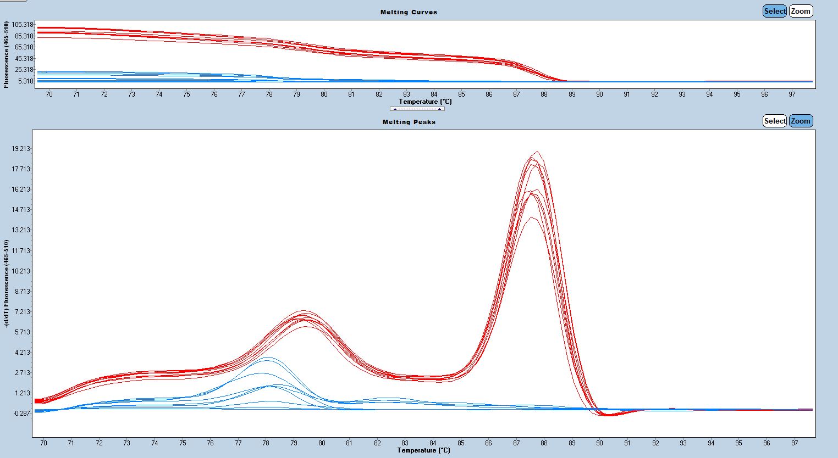Screen dimensions: 838x458
Task: Click the partially visible button at top-left
Action: click(13, 1)
